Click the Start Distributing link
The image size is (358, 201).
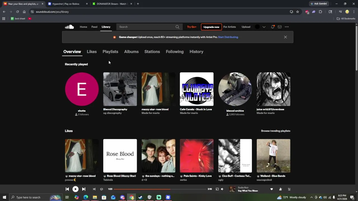[228, 37]
